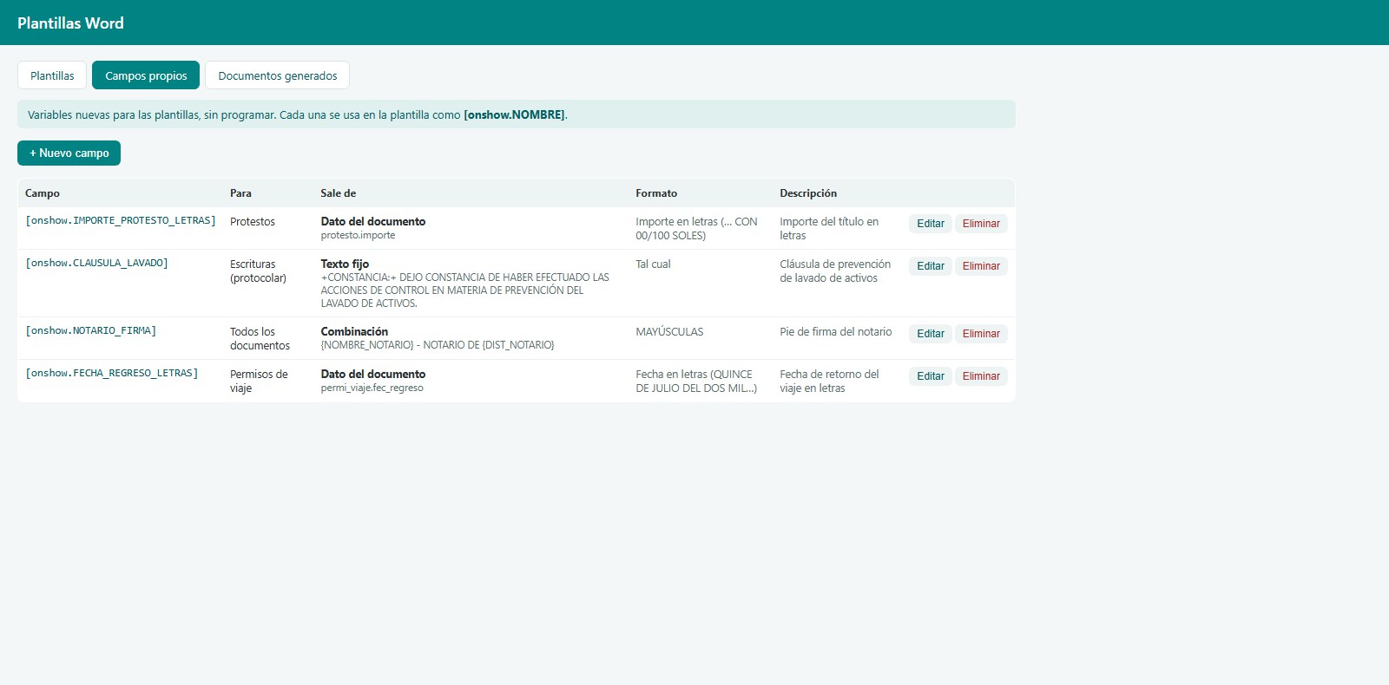Click the Formato column header
1389x685 pixels.
[656, 193]
